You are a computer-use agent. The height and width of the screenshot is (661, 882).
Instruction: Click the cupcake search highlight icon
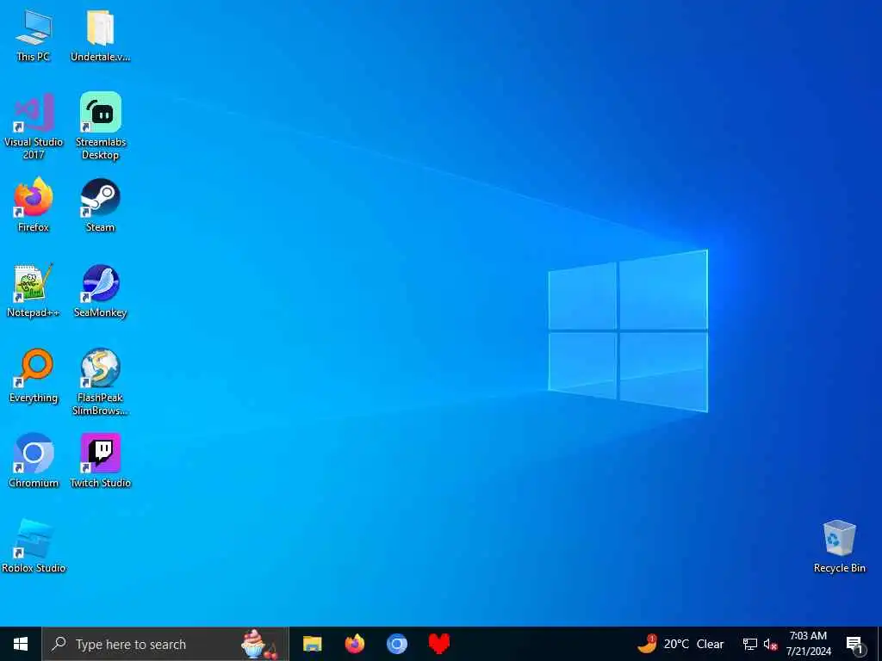click(258, 644)
